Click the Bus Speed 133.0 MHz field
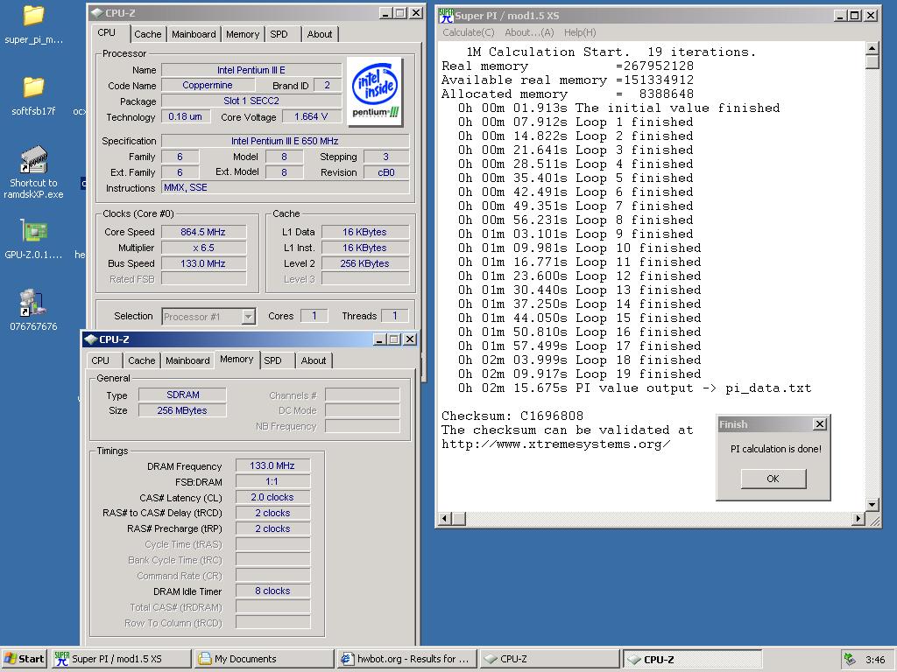 tap(203, 263)
